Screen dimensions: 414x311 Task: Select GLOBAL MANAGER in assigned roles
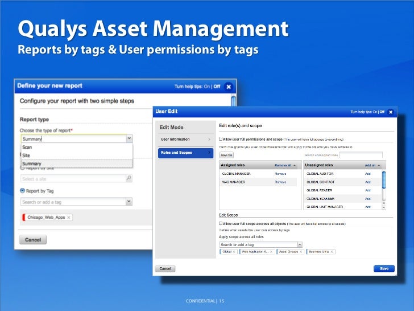pyautogui.click(x=237, y=174)
